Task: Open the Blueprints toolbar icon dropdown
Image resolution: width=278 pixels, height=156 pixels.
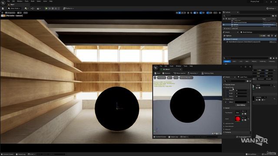Action: point(33,8)
